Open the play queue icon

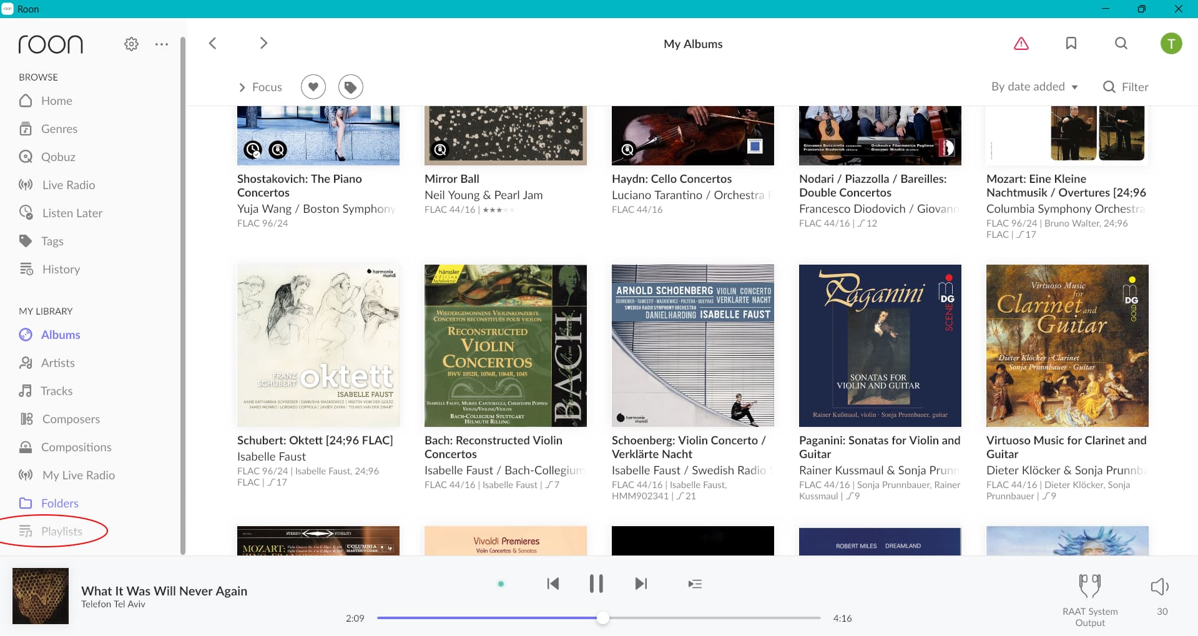coord(695,584)
